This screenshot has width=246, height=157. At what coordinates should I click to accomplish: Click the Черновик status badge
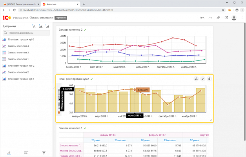click(x=60, y=18)
